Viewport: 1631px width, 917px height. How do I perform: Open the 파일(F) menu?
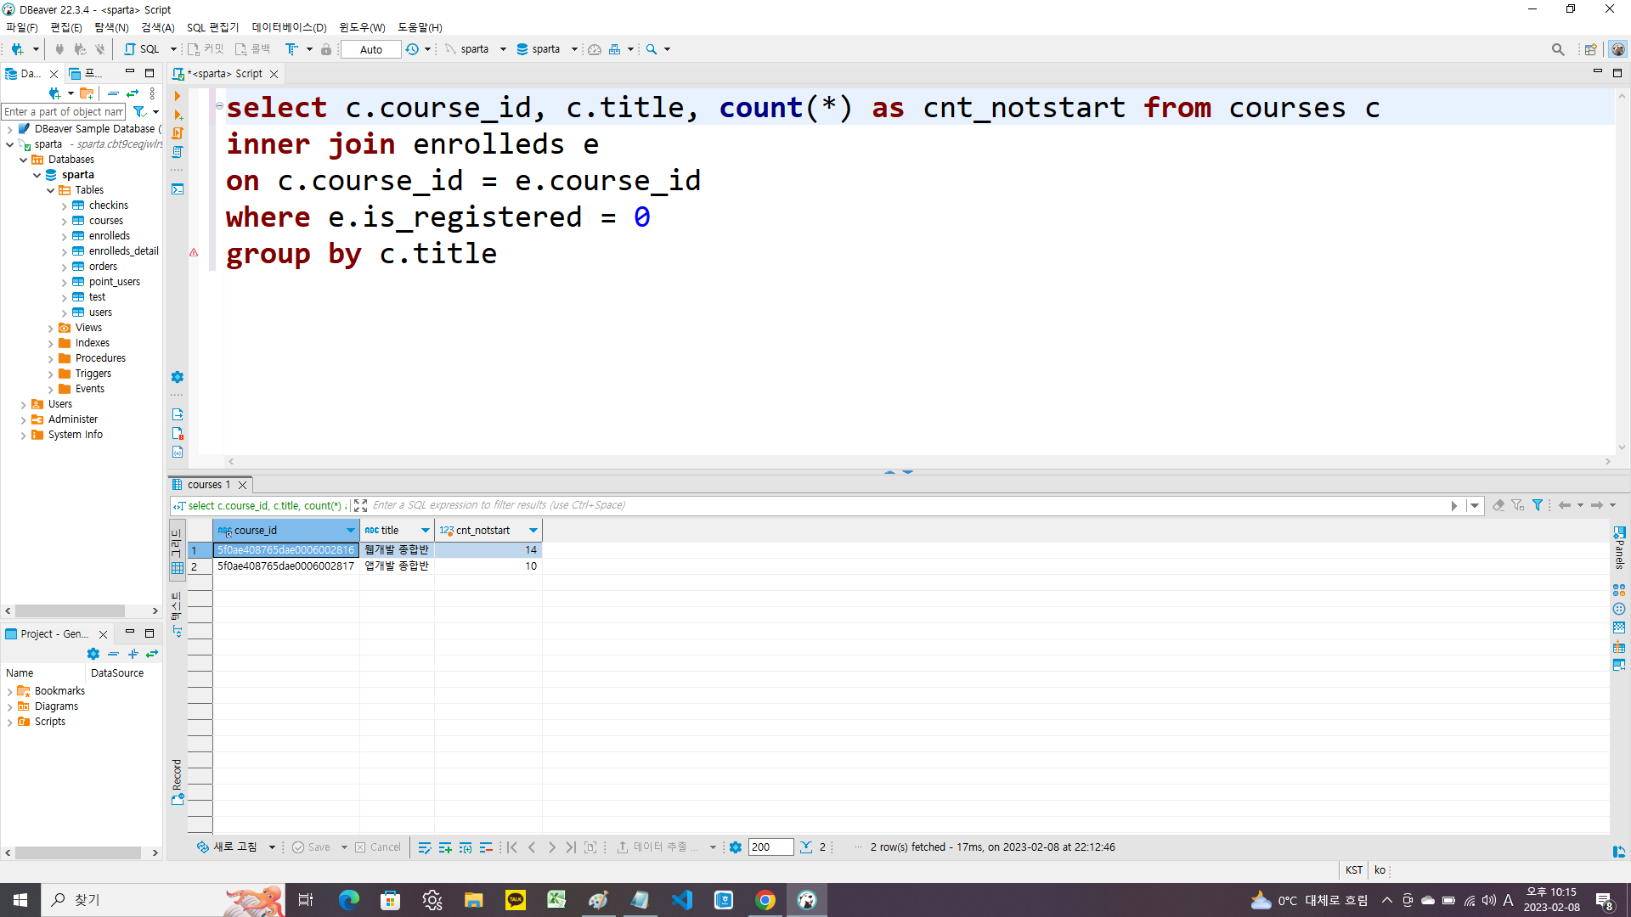pyautogui.click(x=22, y=27)
